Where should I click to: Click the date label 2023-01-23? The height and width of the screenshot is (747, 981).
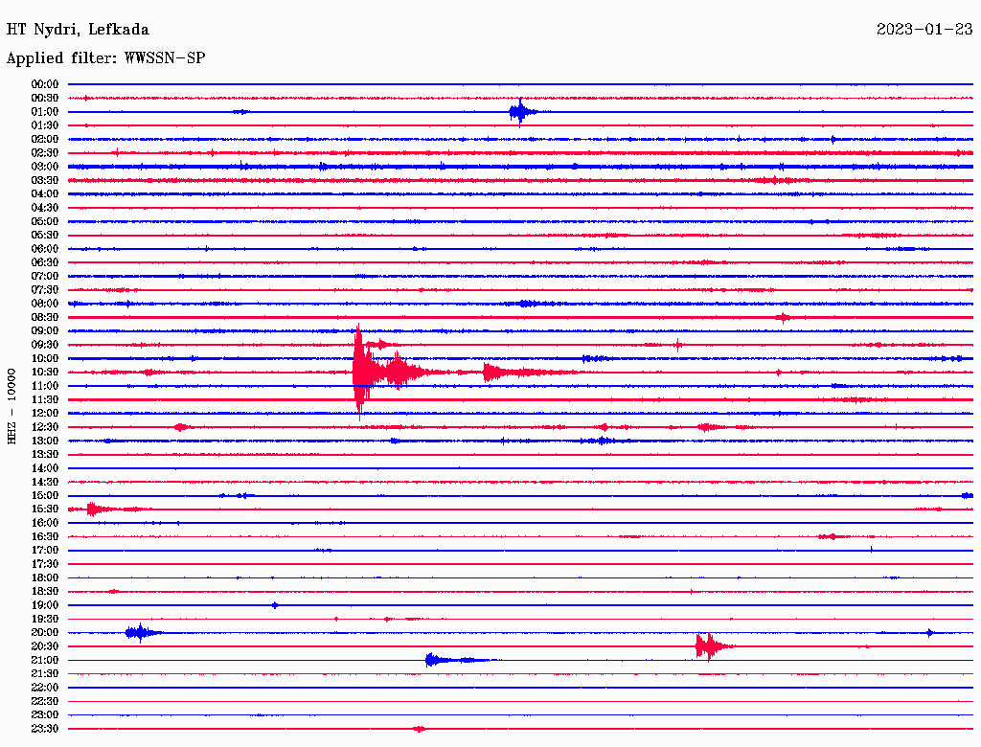click(924, 29)
